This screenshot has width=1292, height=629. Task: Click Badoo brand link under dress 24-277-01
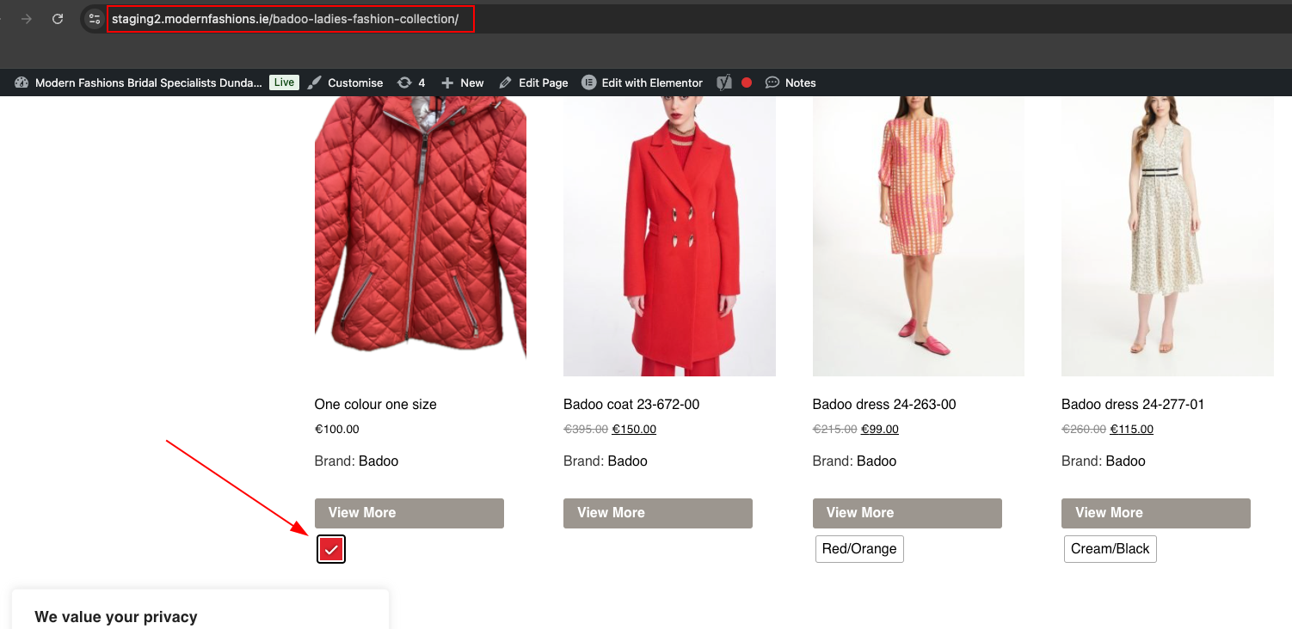1126,461
